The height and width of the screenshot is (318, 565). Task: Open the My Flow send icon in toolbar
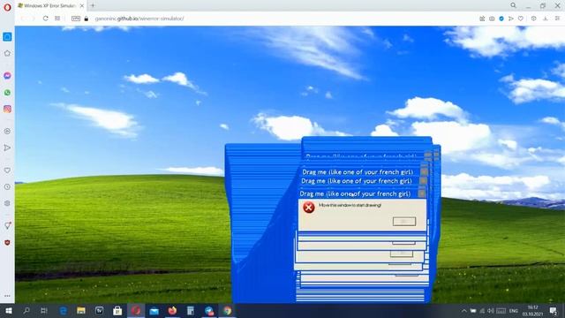511,19
